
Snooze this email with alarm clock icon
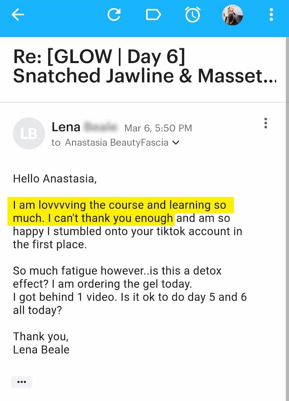192,15
